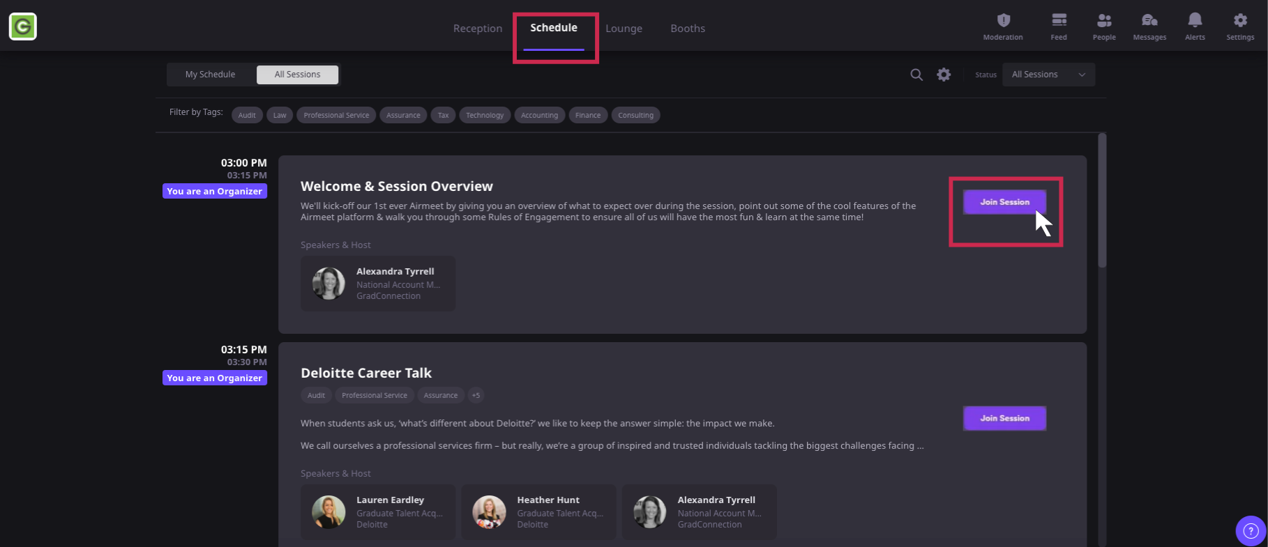Filter by the Law tag
The width and height of the screenshot is (1268, 547).
coord(280,115)
